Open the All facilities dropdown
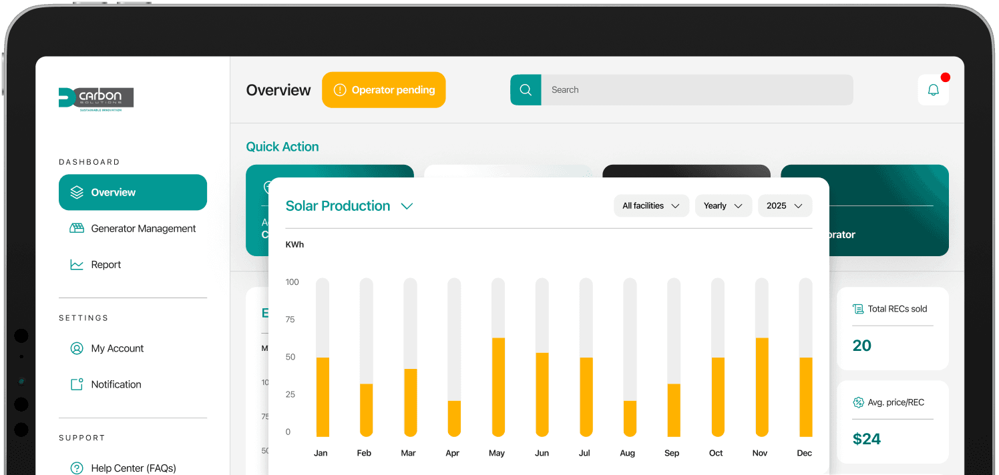The image size is (999, 475). point(651,206)
